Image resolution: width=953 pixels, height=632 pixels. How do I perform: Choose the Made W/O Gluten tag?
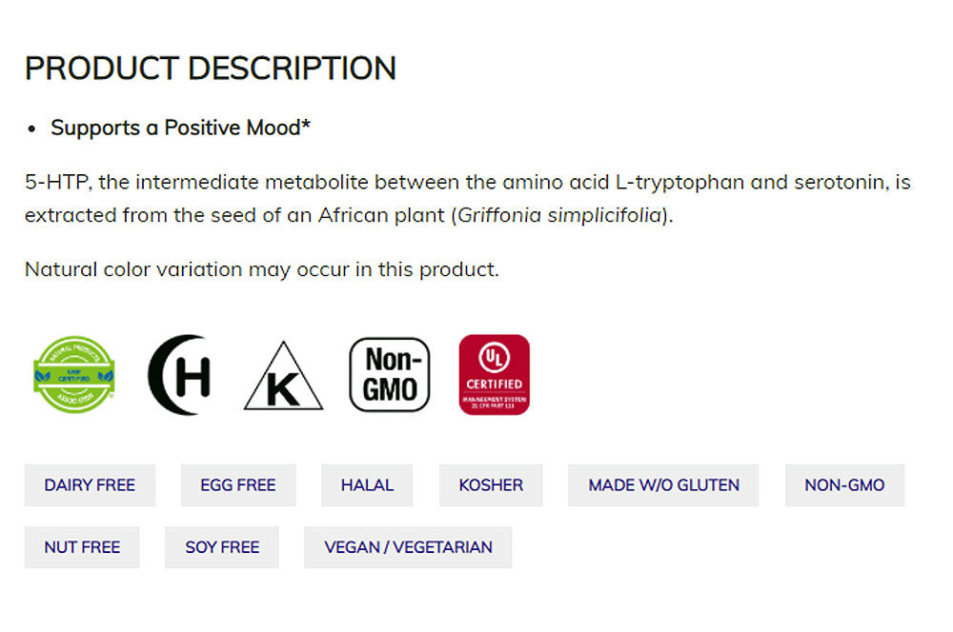pyautogui.click(x=663, y=484)
